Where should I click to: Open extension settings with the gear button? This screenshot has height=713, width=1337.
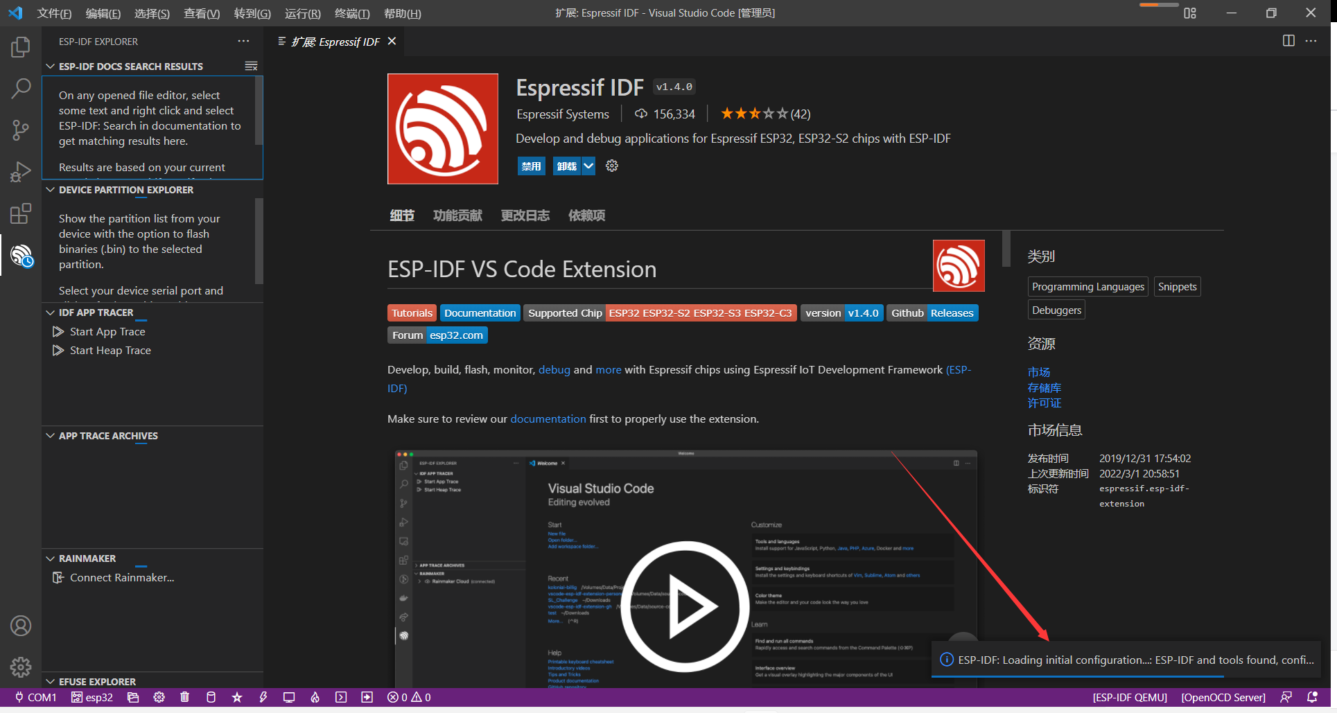tap(611, 166)
